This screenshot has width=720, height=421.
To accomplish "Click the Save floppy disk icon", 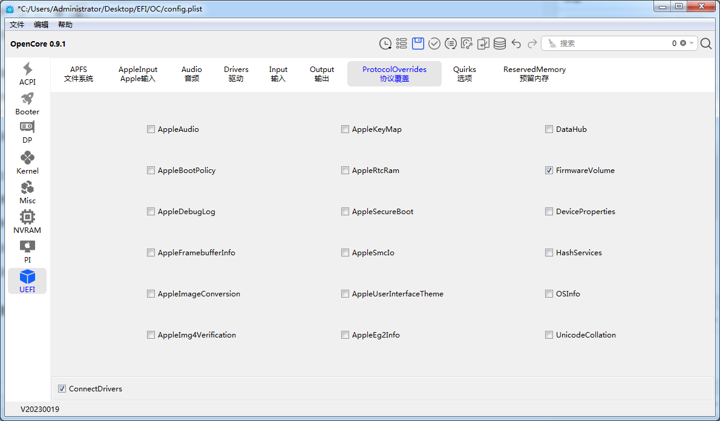I will point(418,44).
